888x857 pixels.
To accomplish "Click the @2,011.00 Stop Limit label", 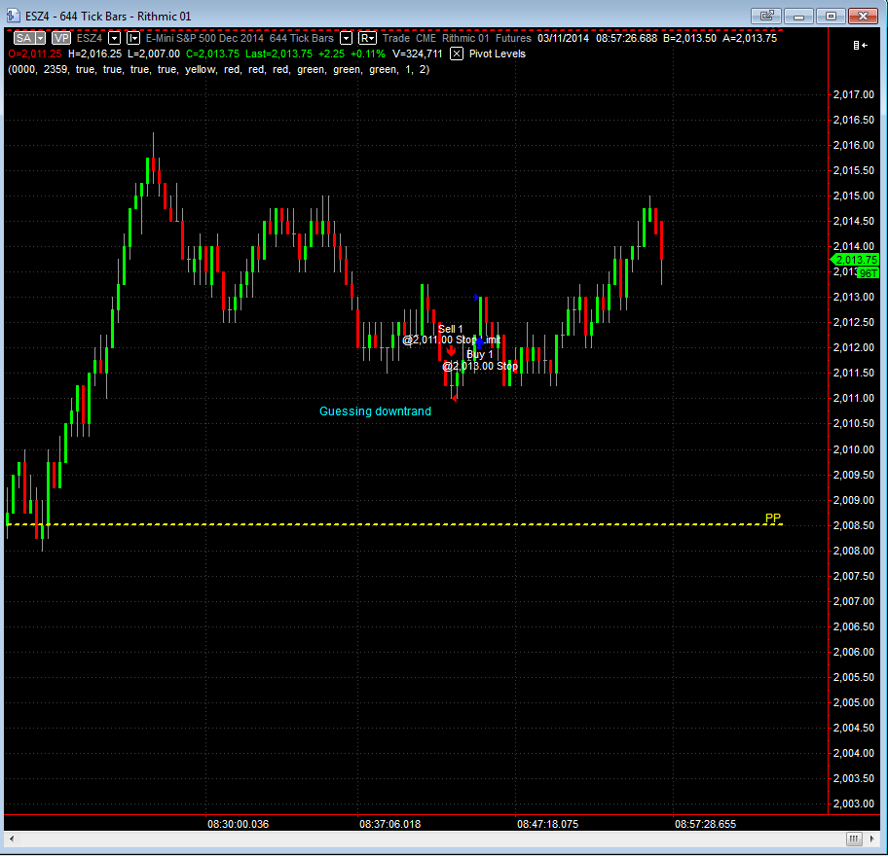I will coord(452,339).
